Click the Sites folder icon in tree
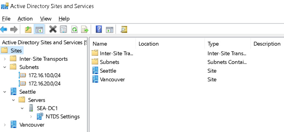The width and height of the screenshot is (284, 132). (4, 50)
